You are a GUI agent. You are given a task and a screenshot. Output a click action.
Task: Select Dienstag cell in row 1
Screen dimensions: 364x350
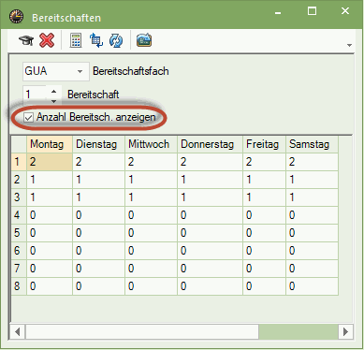[x=98, y=162]
